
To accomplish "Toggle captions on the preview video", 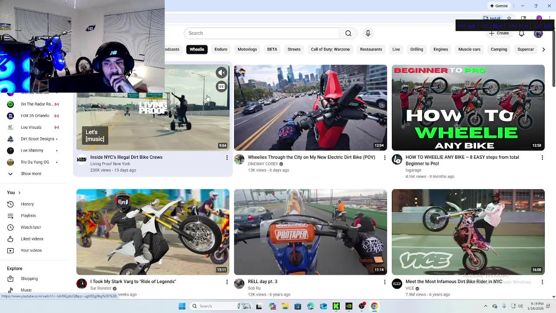I will click(x=222, y=87).
